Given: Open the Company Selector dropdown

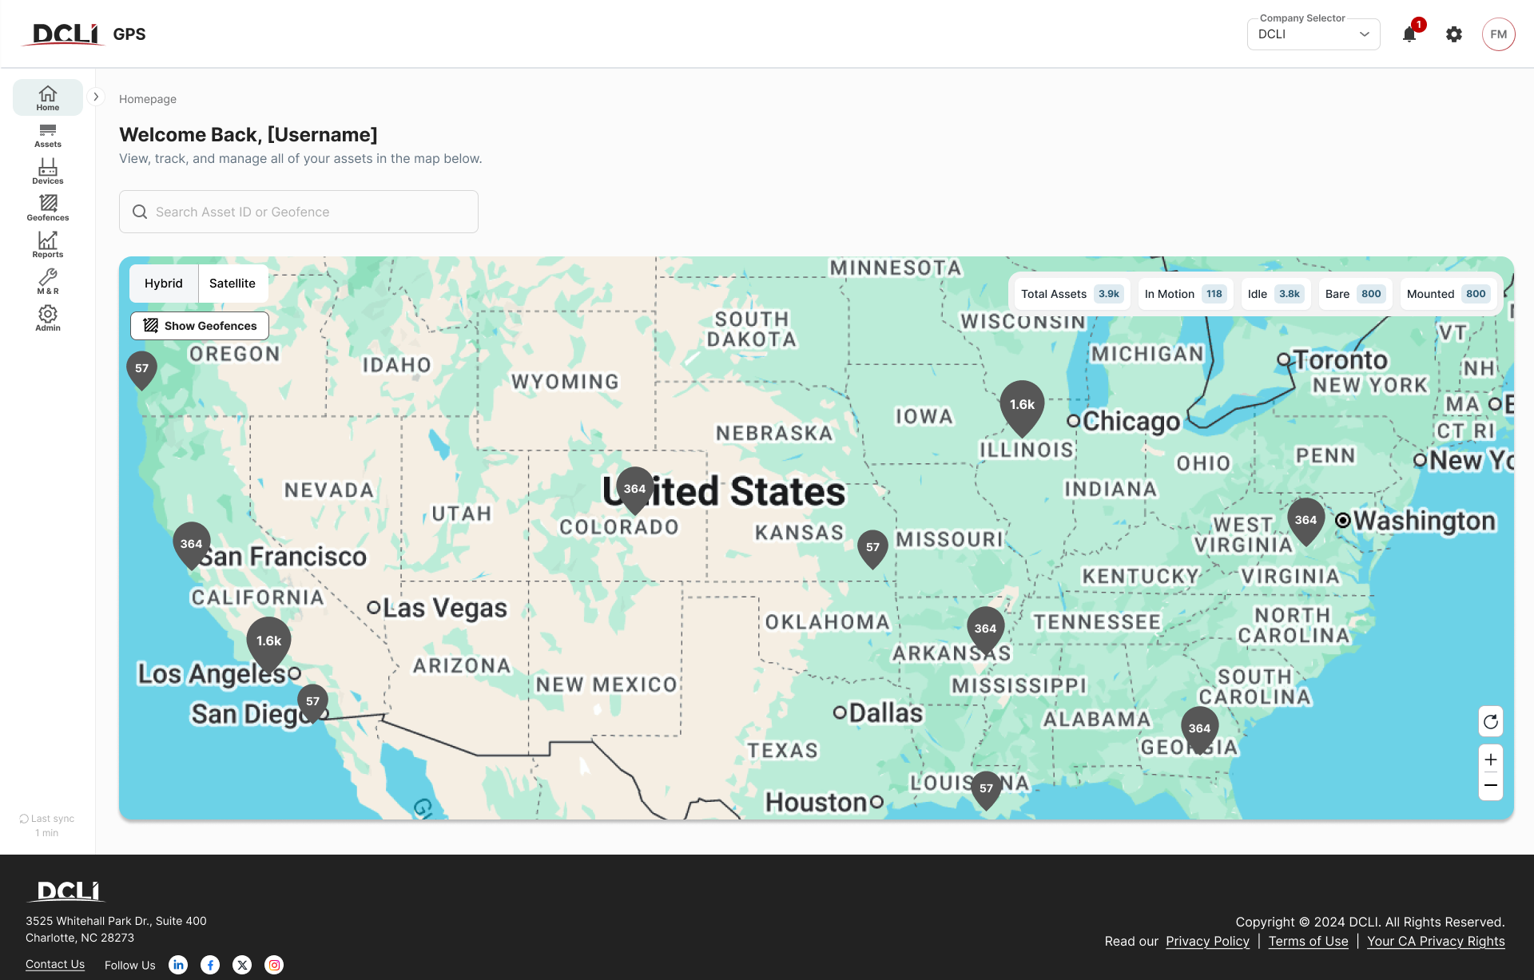Looking at the screenshot, I should [x=1313, y=34].
